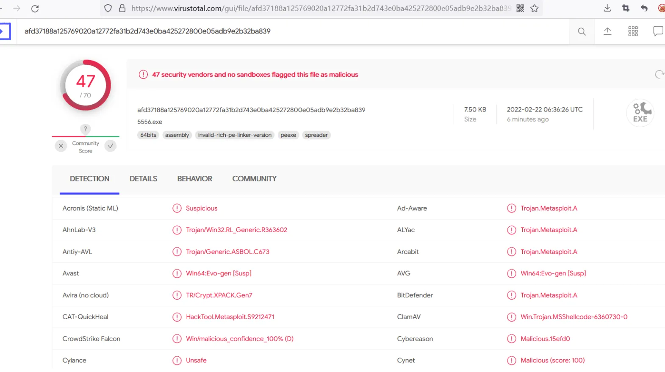Click the warning icon beside Cylance Unsafe result
This screenshot has width=665, height=372.
[x=177, y=361]
